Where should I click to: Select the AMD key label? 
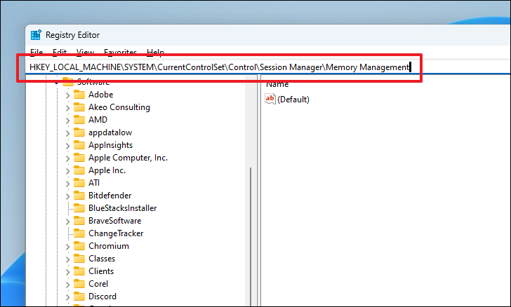pyautogui.click(x=98, y=120)
